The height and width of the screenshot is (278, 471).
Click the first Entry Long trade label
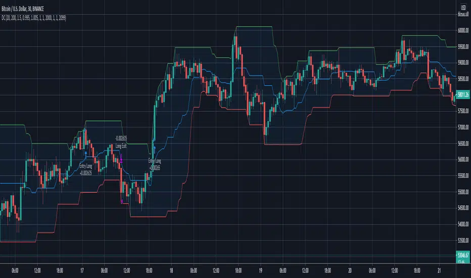coord(85,164)
